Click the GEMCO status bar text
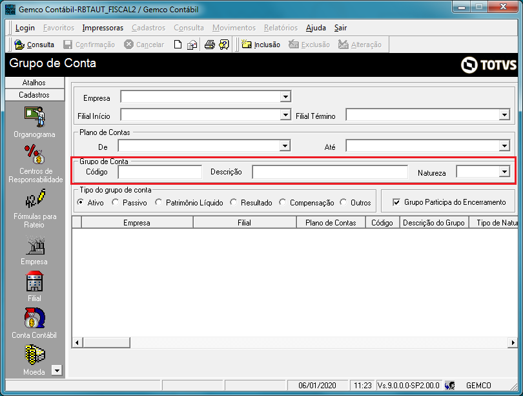This screenshot has height=396, width=523. coord(478,385)
